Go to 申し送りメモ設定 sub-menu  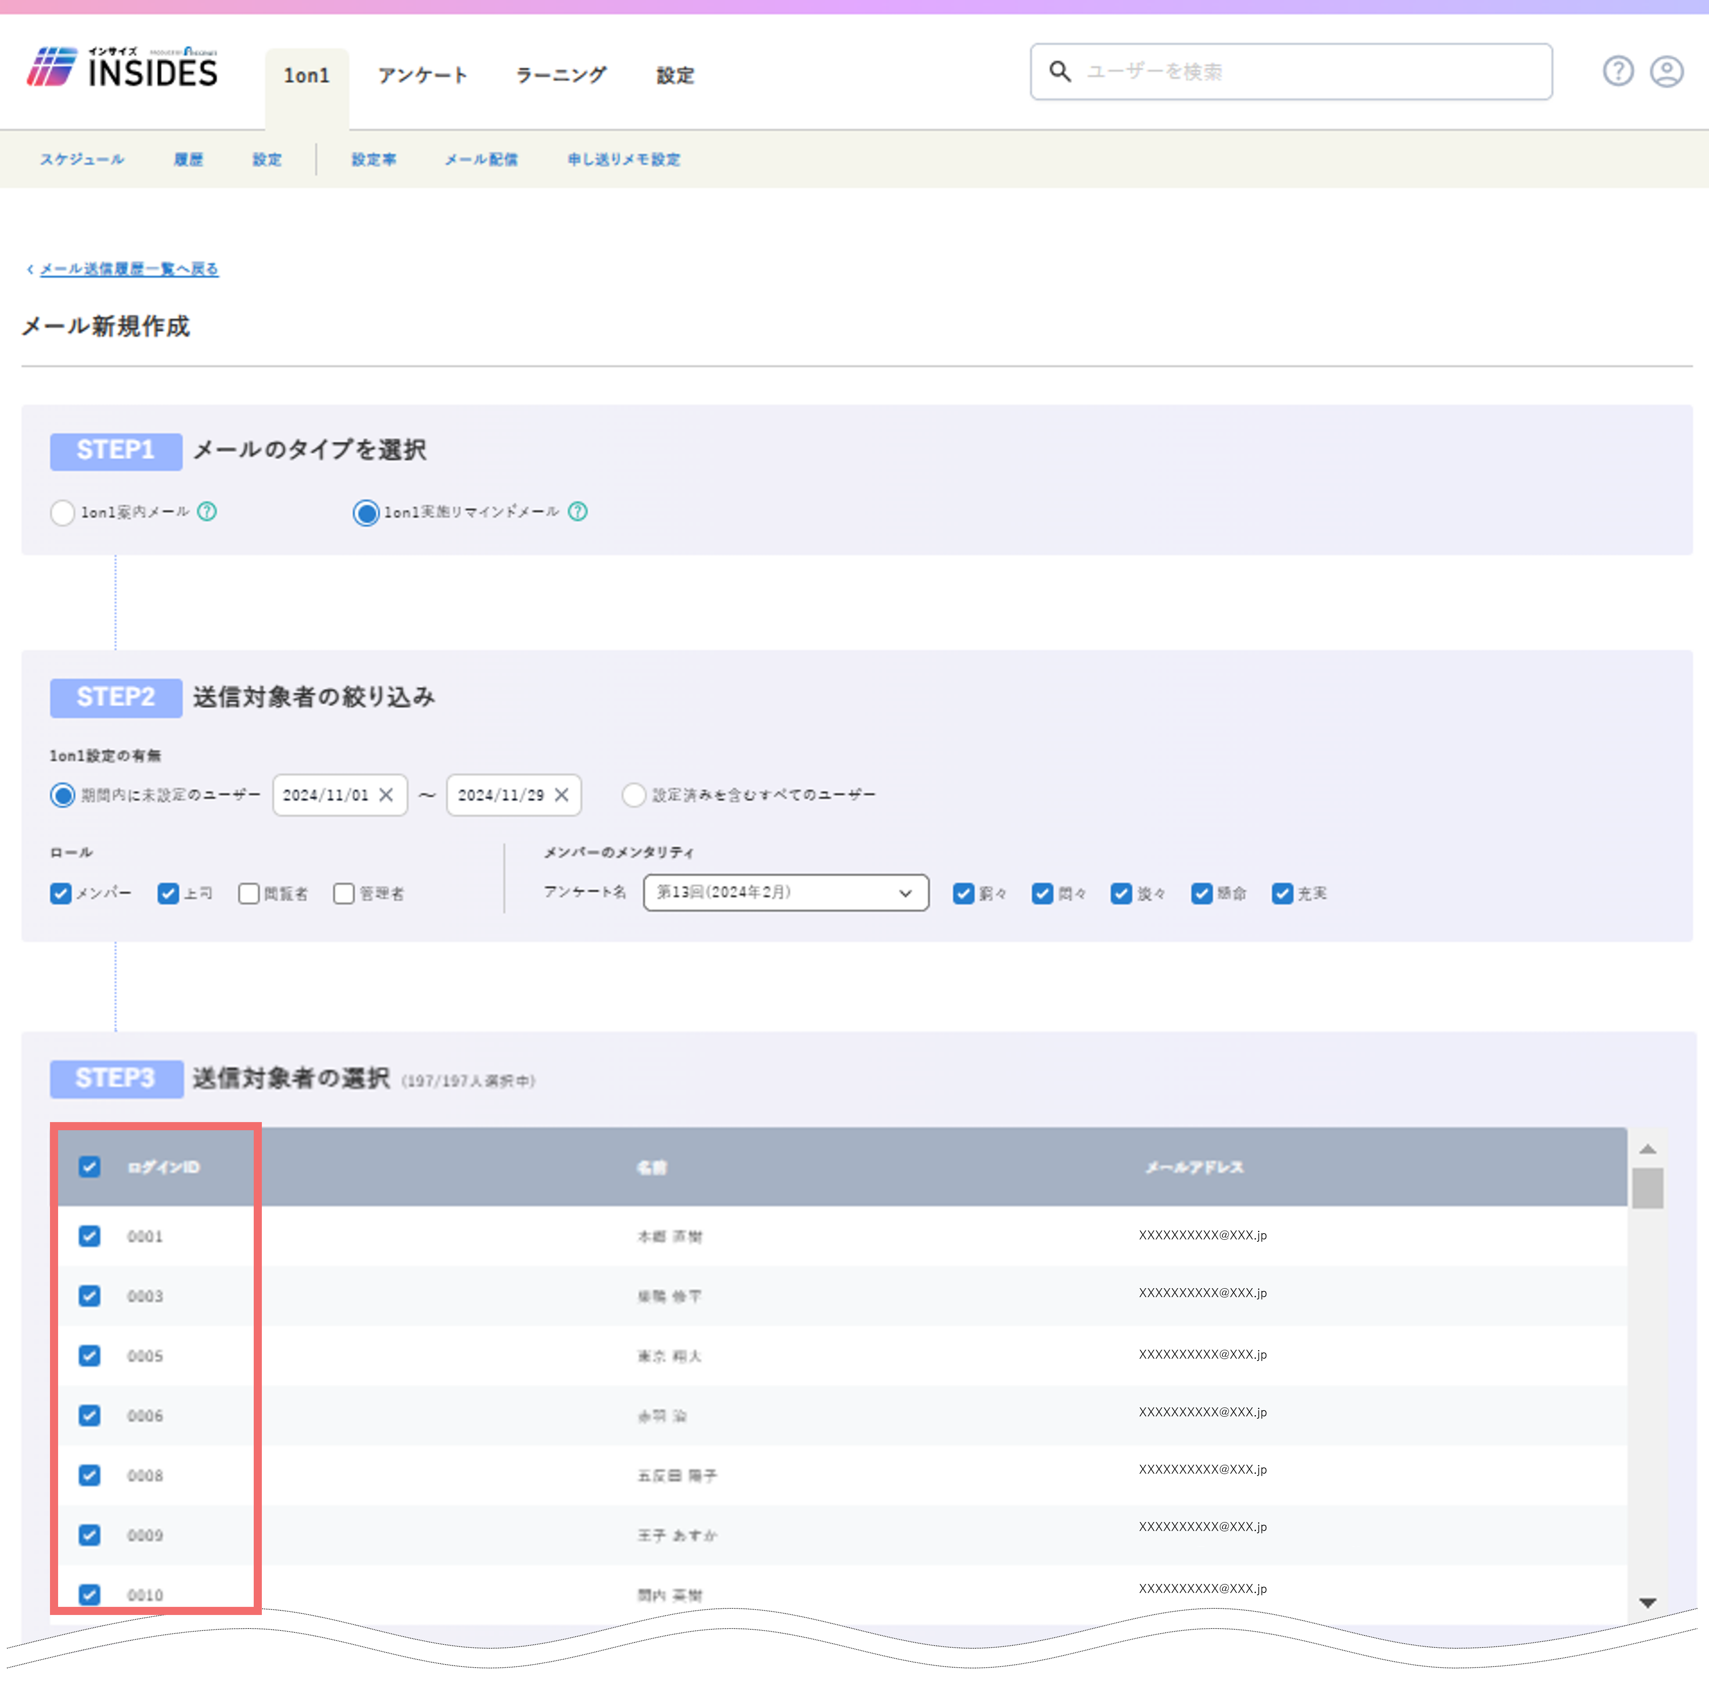point(624,159)
